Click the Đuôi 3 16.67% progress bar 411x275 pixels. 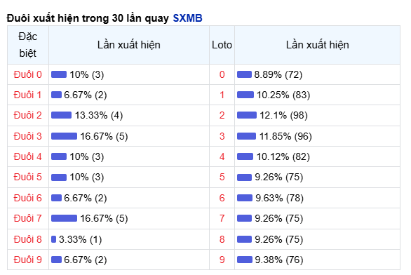(64, 136)
